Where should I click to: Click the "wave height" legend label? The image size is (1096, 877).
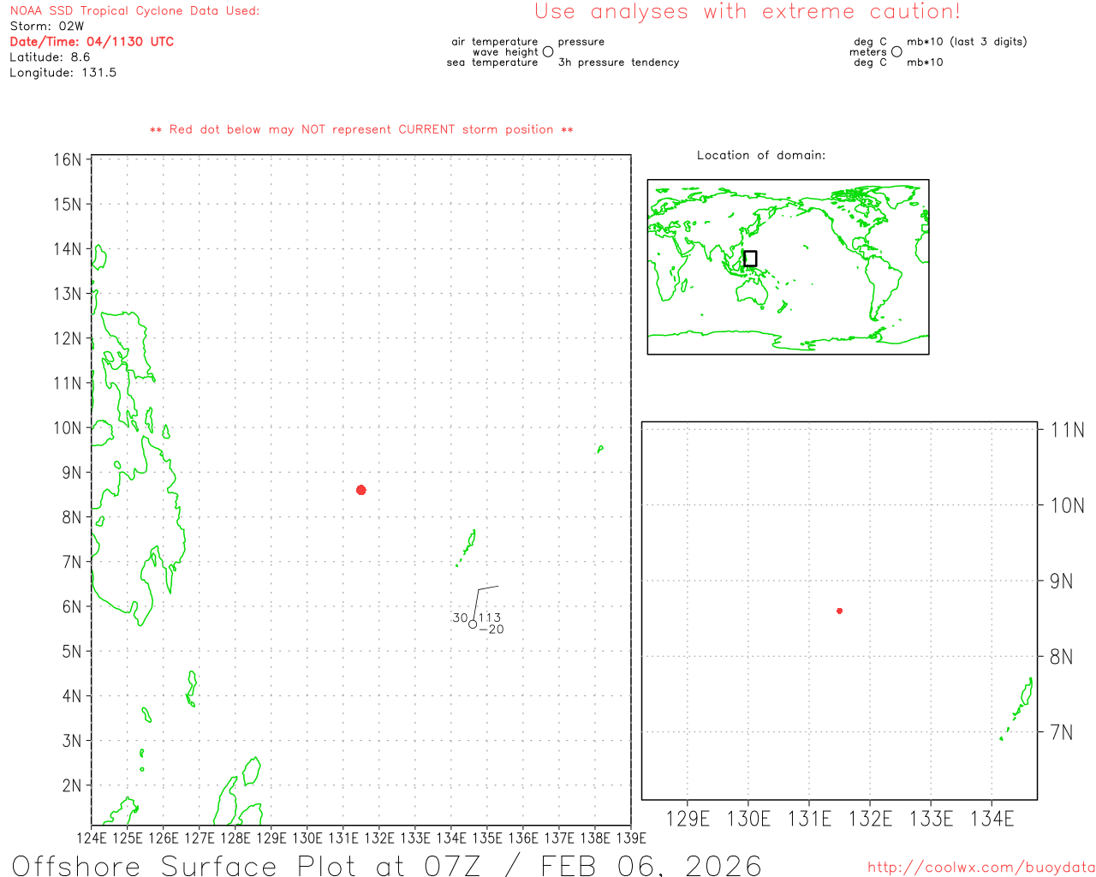pyautogui.click(x=505, y=52)
